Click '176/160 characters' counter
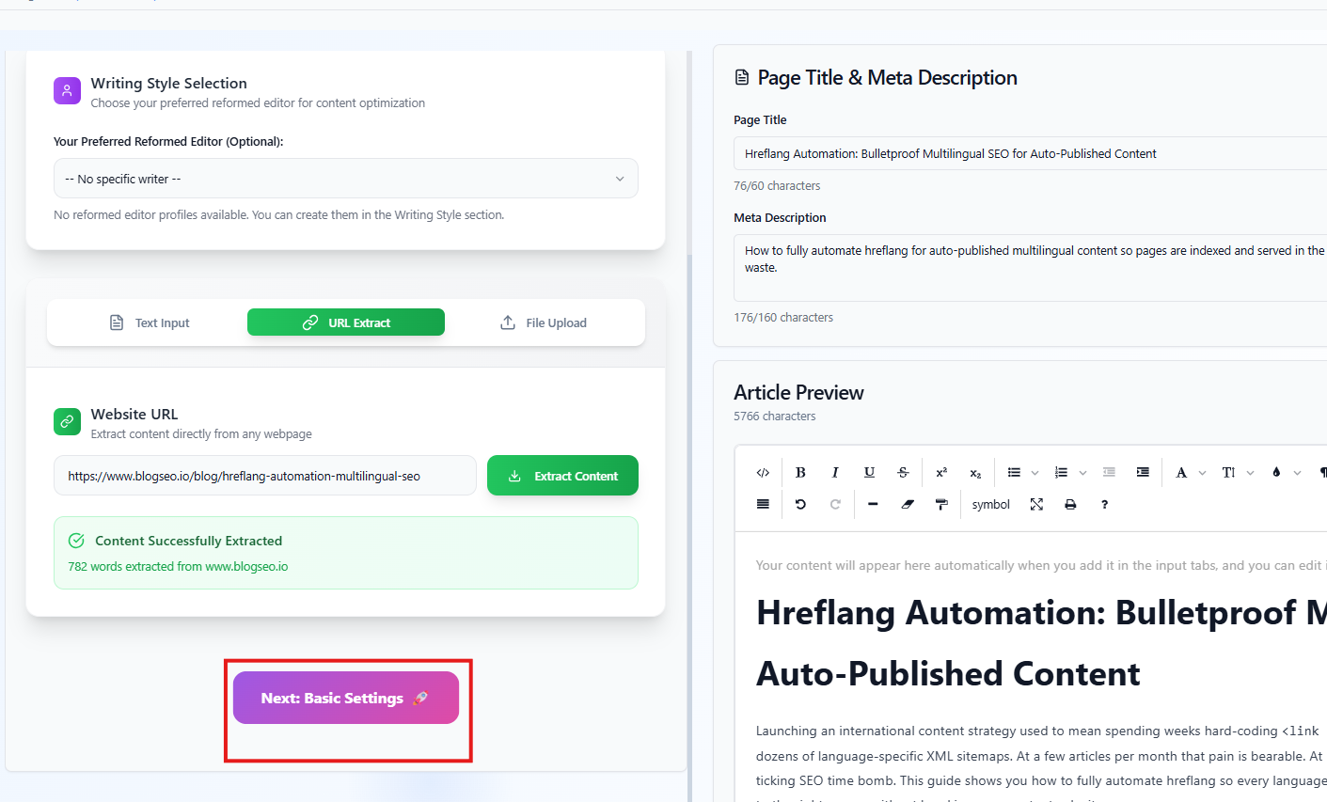The width and height of the screenshot is (1327, 802). 783,317
